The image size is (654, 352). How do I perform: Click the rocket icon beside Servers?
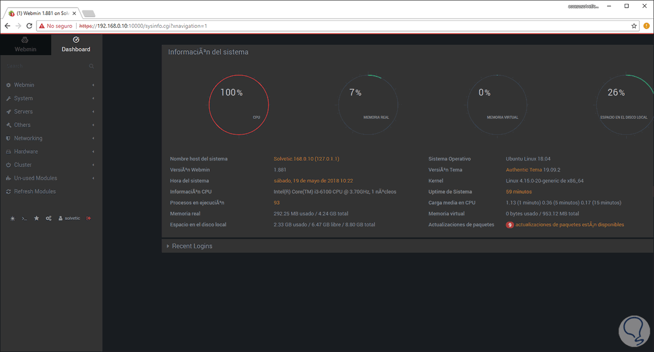click(x=9, y=111)
